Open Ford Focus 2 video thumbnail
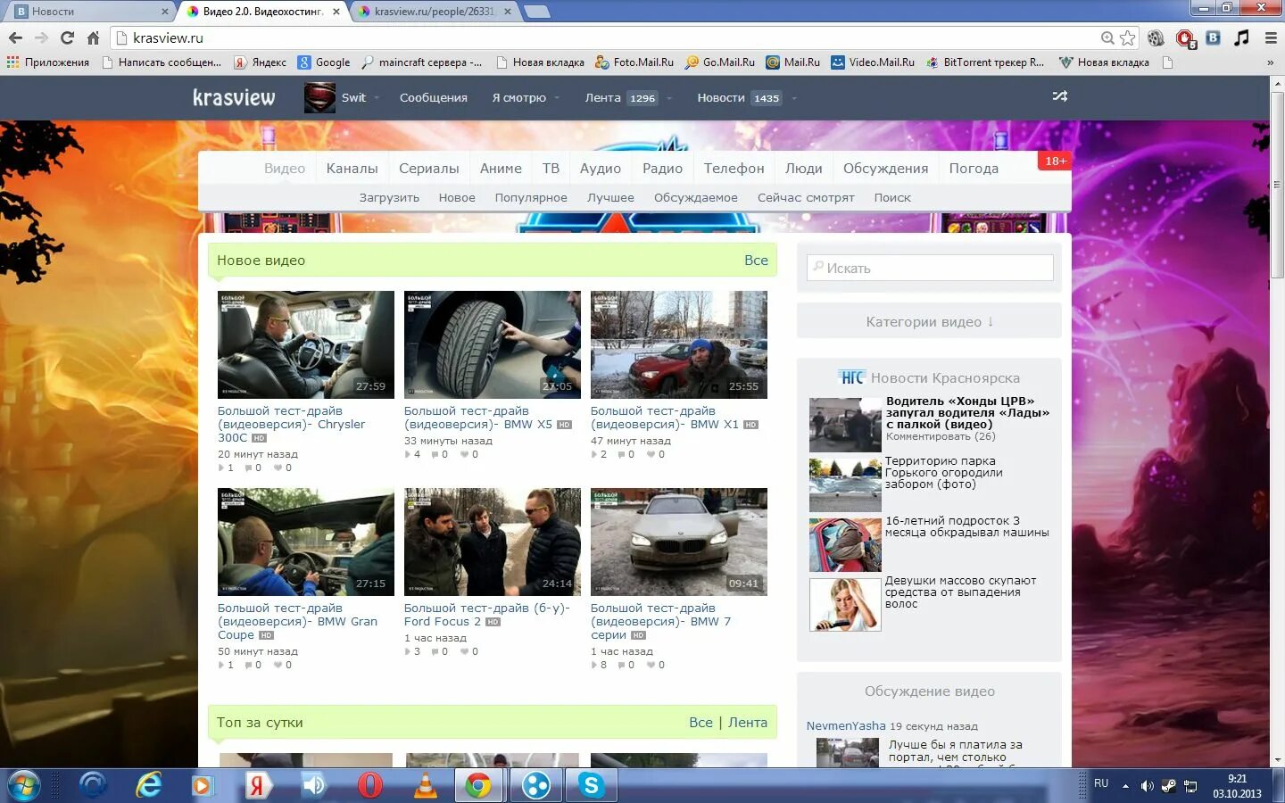The height and width of the screenshot is (803, 1285). pos(492,542)
